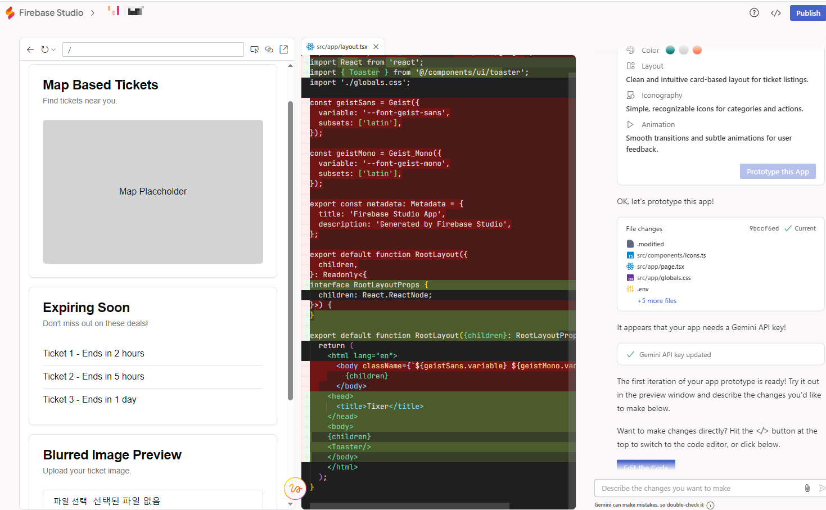This screenshot has height=510, width=826.
Task: Open preview in new window icon
Action: click(284, 49)
